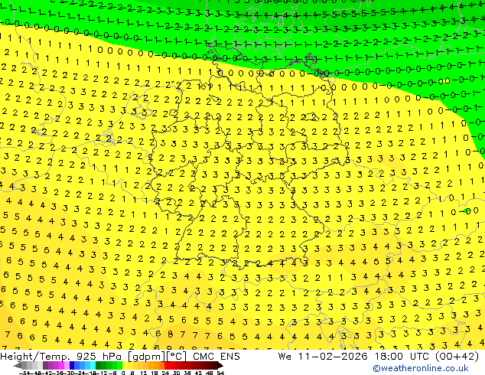Click the '54' legend scale label

coord(220,373)
